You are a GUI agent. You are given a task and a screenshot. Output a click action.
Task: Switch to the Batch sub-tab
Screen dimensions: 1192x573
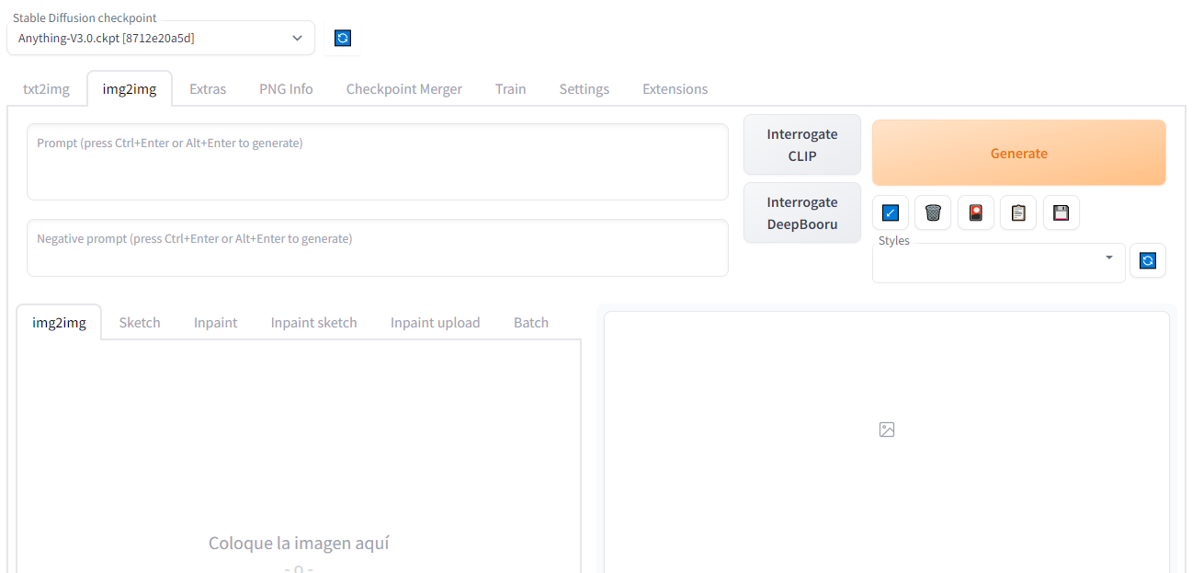tap(531, 323)
